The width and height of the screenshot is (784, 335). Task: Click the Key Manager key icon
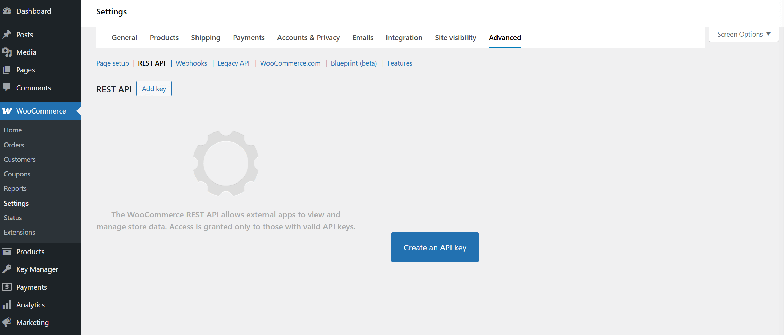pyautogui.click(x=7, y=269)
